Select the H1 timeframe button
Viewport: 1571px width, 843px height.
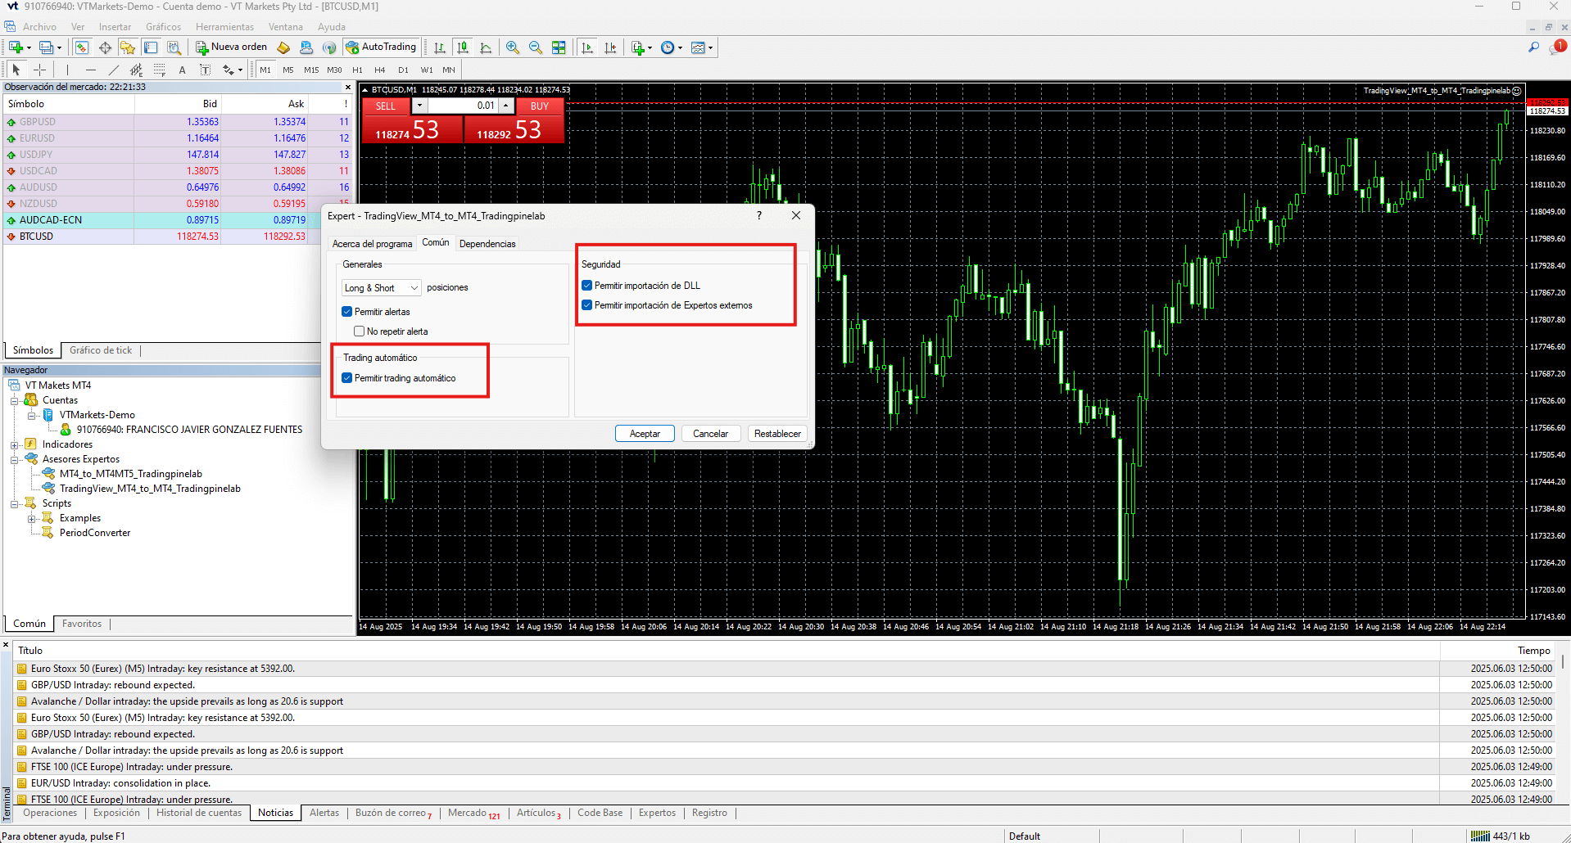[x=357, y=70]
